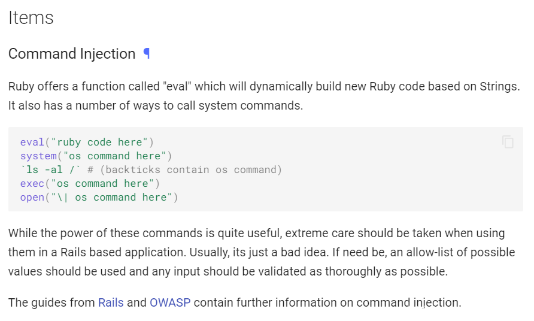Click the paragraph starting "While the power"
The width and height of the screenshot is (534, 321).
[262, 253]
